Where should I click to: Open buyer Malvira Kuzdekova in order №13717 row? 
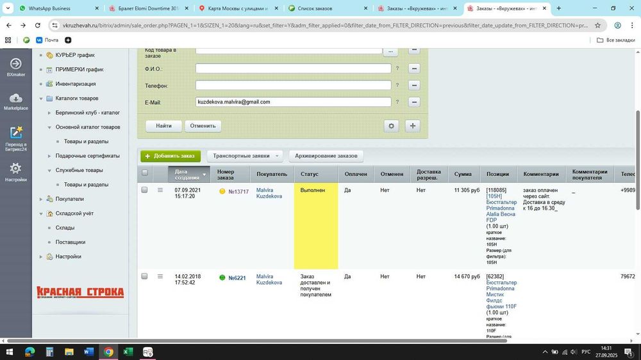tap(269, 193)
